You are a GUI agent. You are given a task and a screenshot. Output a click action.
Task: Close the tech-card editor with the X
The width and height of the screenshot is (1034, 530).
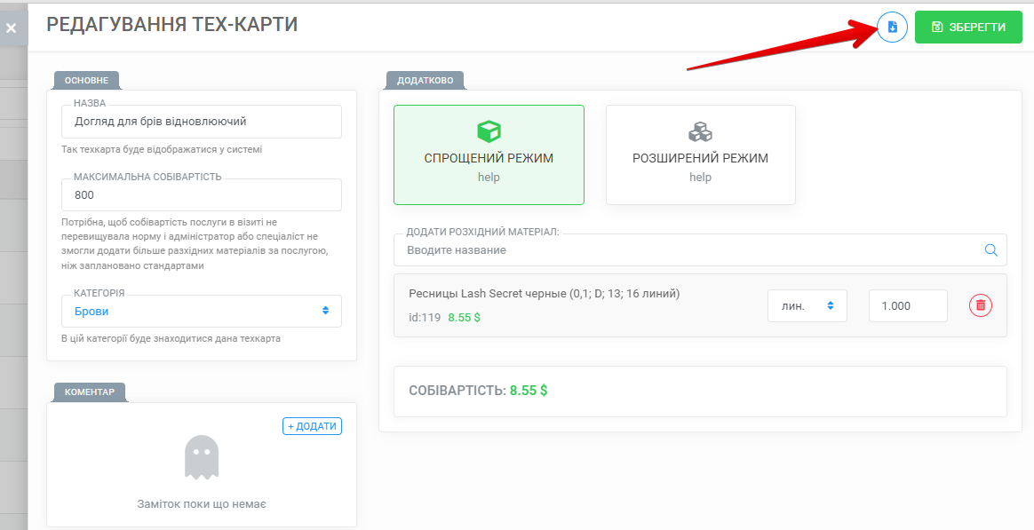(12, 28)
